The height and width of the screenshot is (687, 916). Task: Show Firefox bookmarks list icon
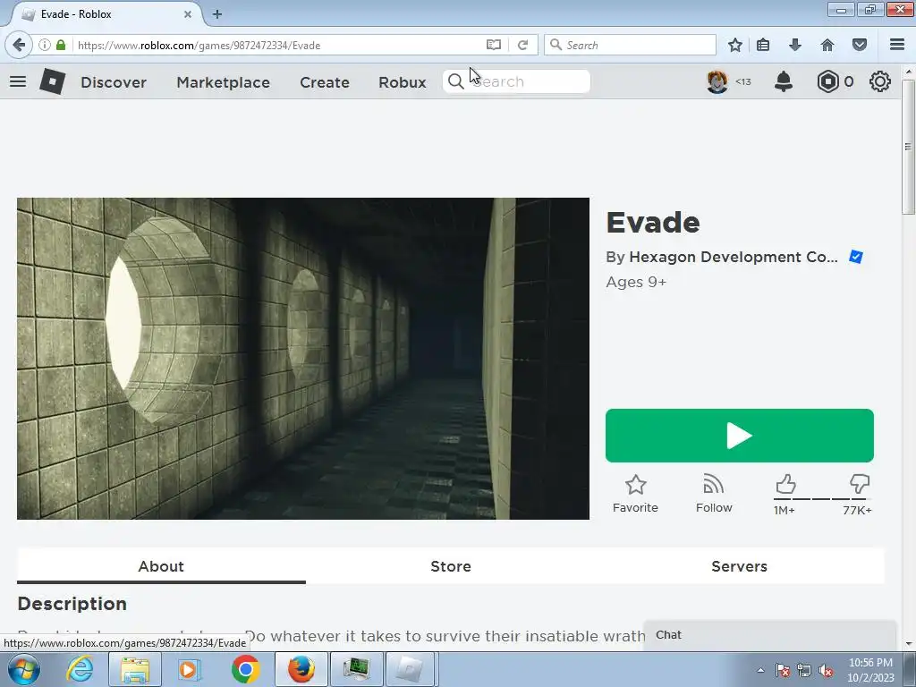(x=763, y=45)
